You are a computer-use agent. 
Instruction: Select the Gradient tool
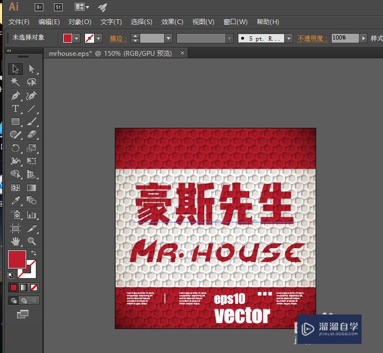pyautogui.click(x=32, y=188)
